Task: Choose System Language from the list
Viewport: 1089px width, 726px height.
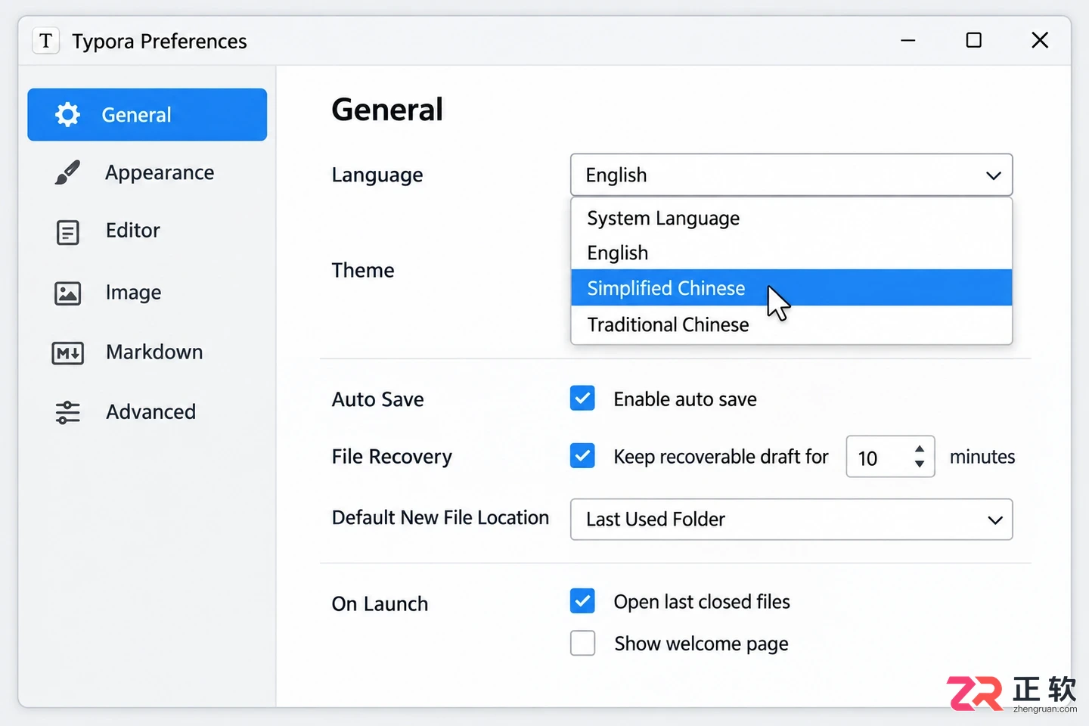Action: click(x=791, y=219)
